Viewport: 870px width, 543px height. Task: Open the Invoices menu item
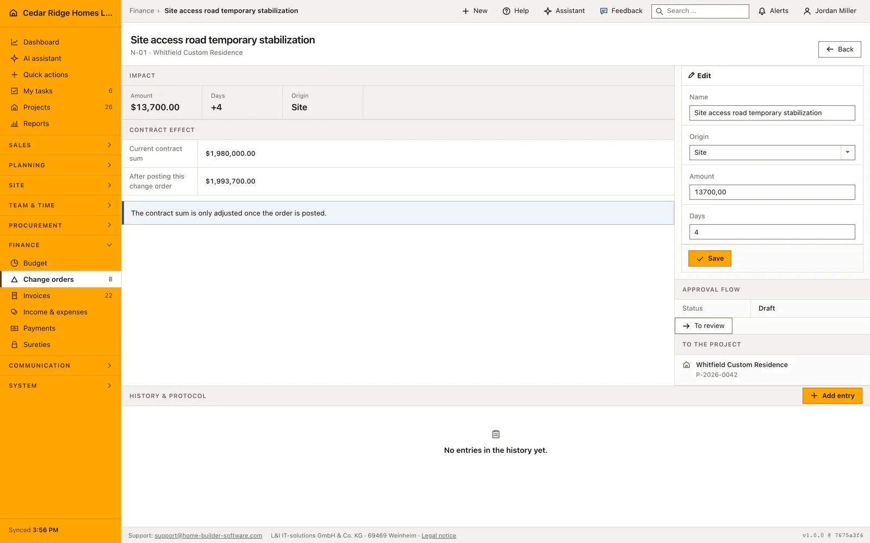60,295
